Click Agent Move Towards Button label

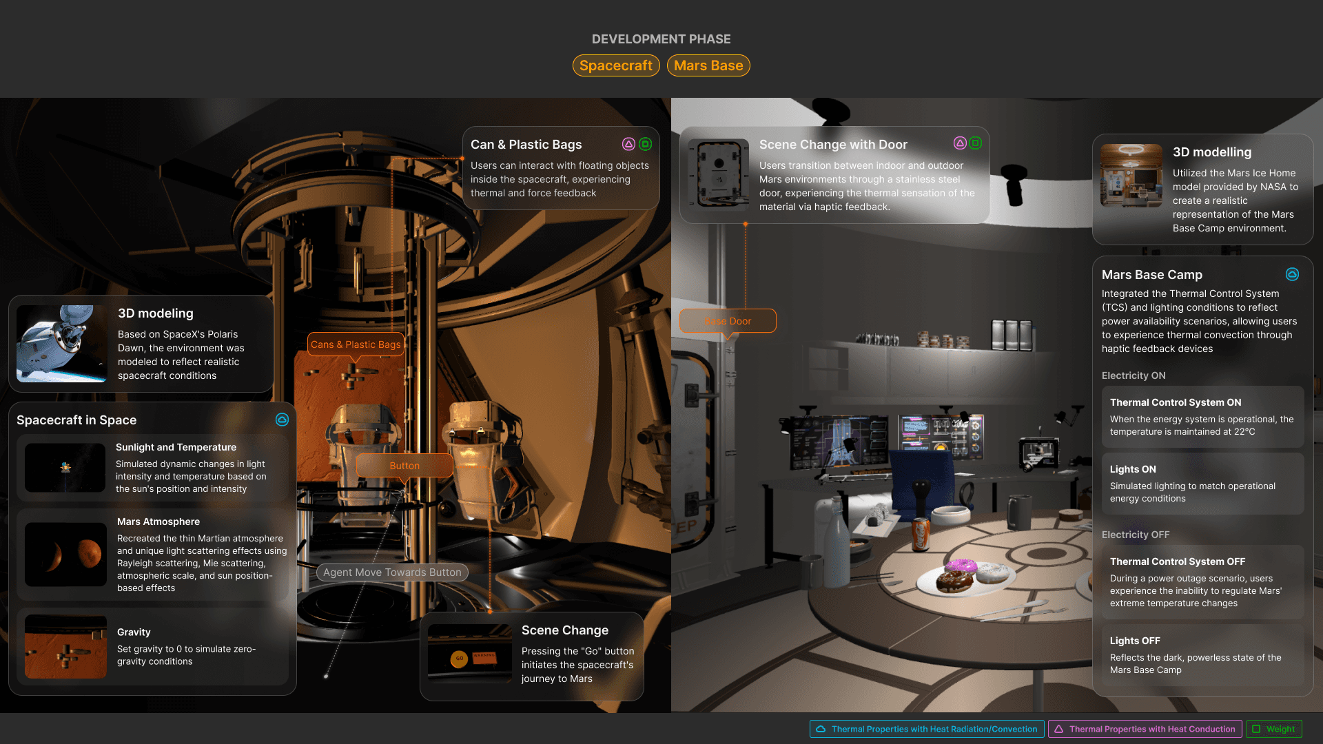392,572
